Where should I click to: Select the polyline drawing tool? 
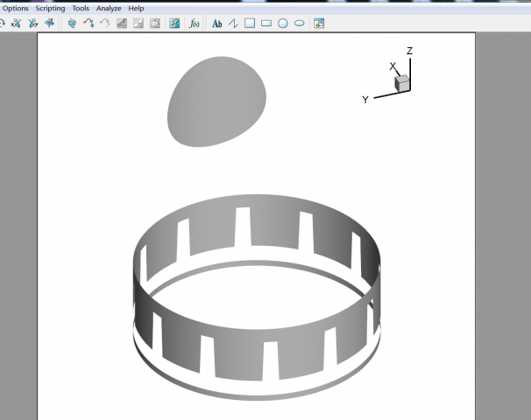tap(233, 24)
